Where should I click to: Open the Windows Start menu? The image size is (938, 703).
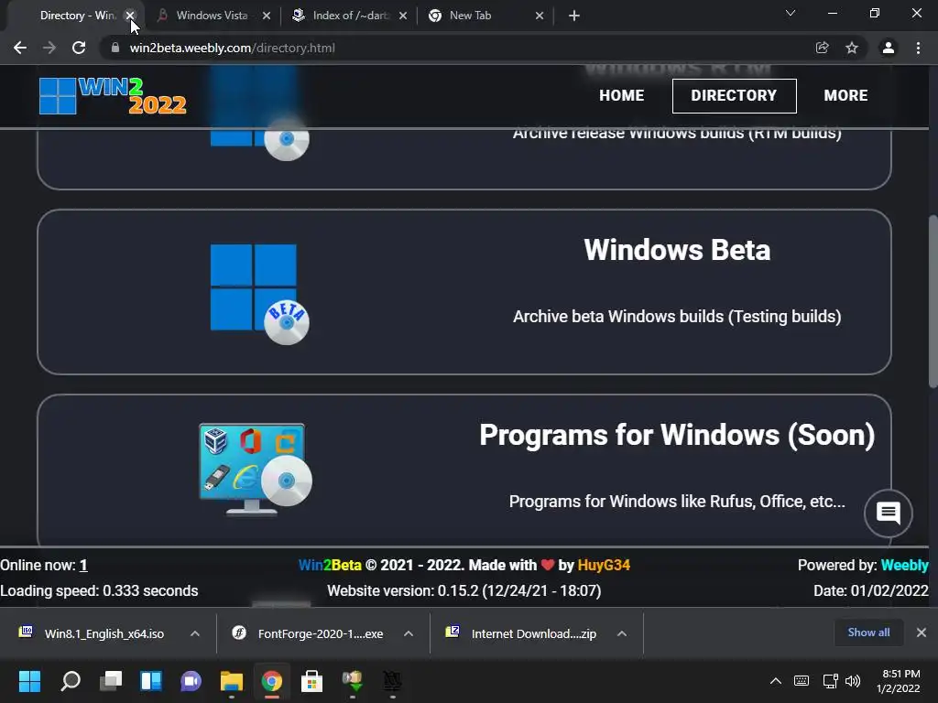(x=29, y=681)
